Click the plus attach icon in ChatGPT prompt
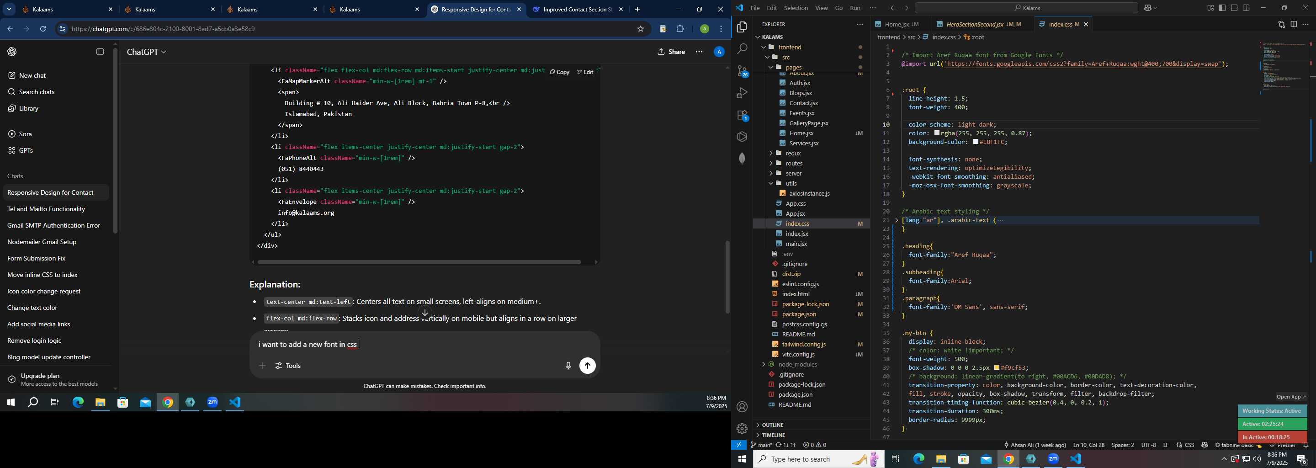The height and width of the screenshot is (468, 1316). [262, 366]
